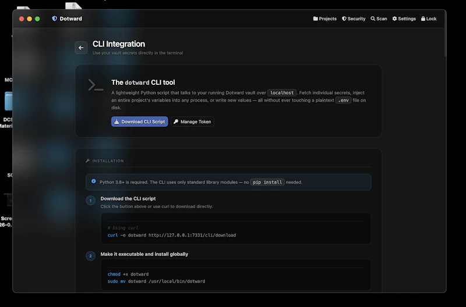Click the step 2 number circle
The height and width of the screenshot is (307, 466).
pyautogui.click(x=91, y=256)
